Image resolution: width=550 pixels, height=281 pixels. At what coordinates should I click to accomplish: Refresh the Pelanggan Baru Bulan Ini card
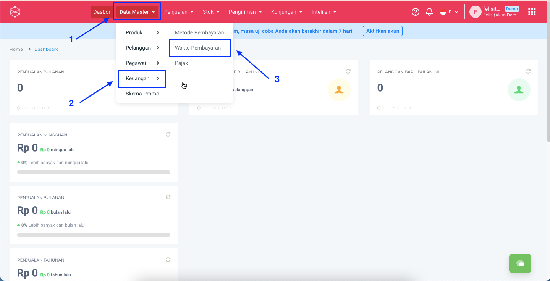pyautogui.click(x=528, y=72)
